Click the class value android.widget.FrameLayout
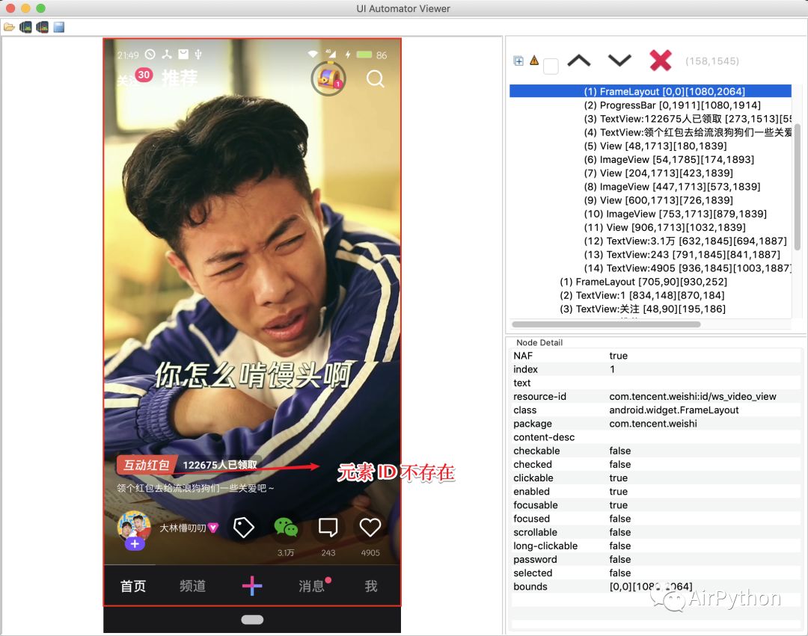808x636 pixels. (x=673, y=410)
